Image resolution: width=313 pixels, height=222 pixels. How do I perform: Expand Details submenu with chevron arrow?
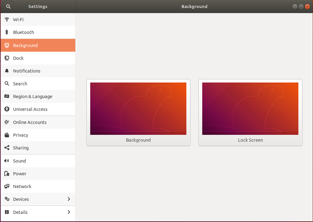pos(69,212)
